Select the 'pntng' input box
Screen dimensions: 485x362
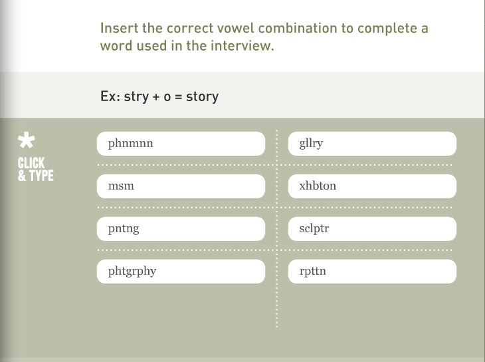coord(181,229)
